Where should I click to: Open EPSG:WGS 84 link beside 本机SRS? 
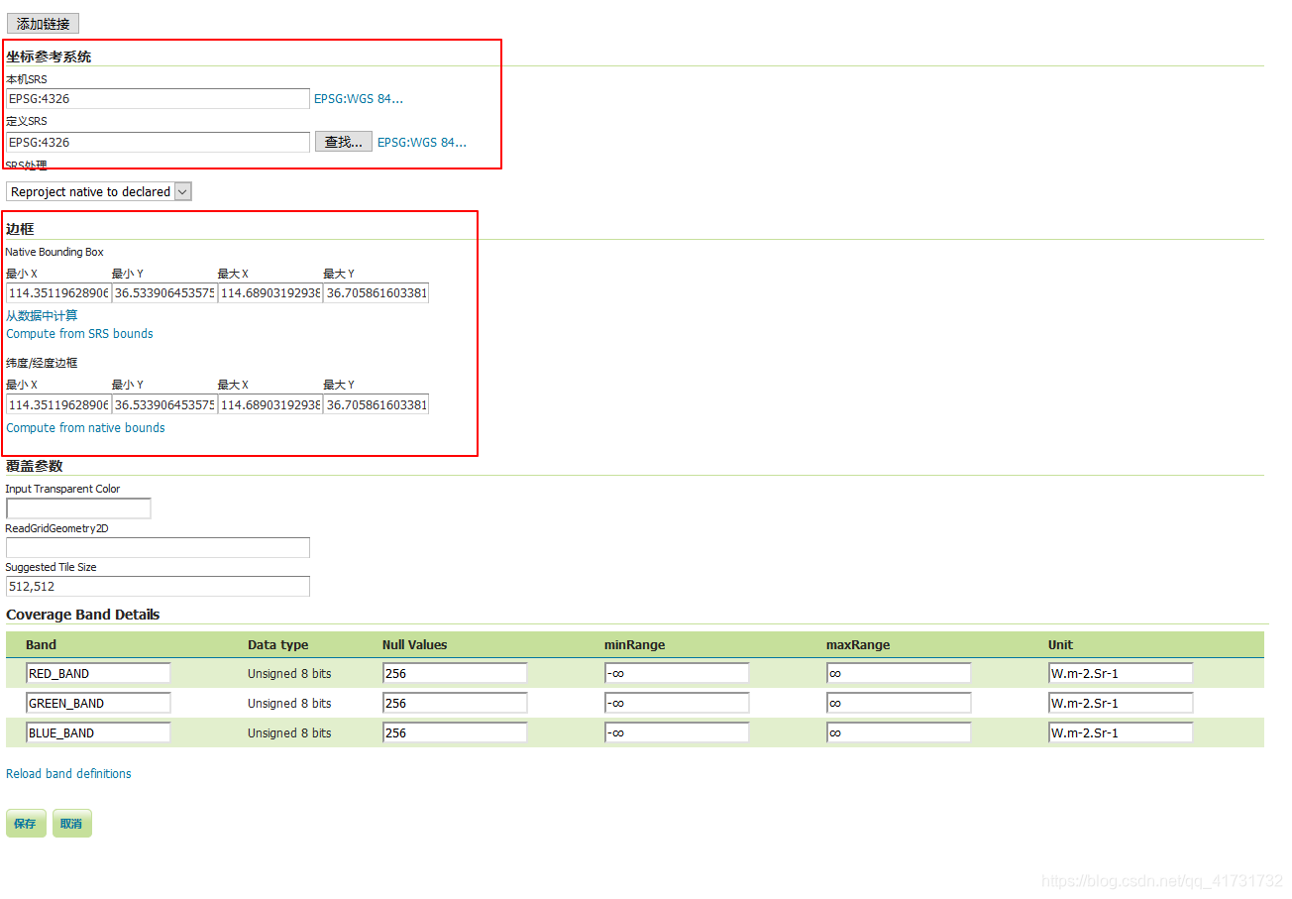[359, 99]
